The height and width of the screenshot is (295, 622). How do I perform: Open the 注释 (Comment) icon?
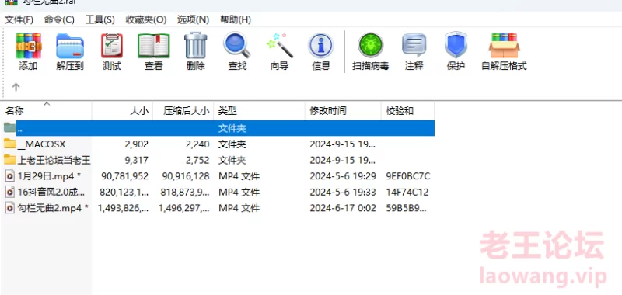point(414,46)
